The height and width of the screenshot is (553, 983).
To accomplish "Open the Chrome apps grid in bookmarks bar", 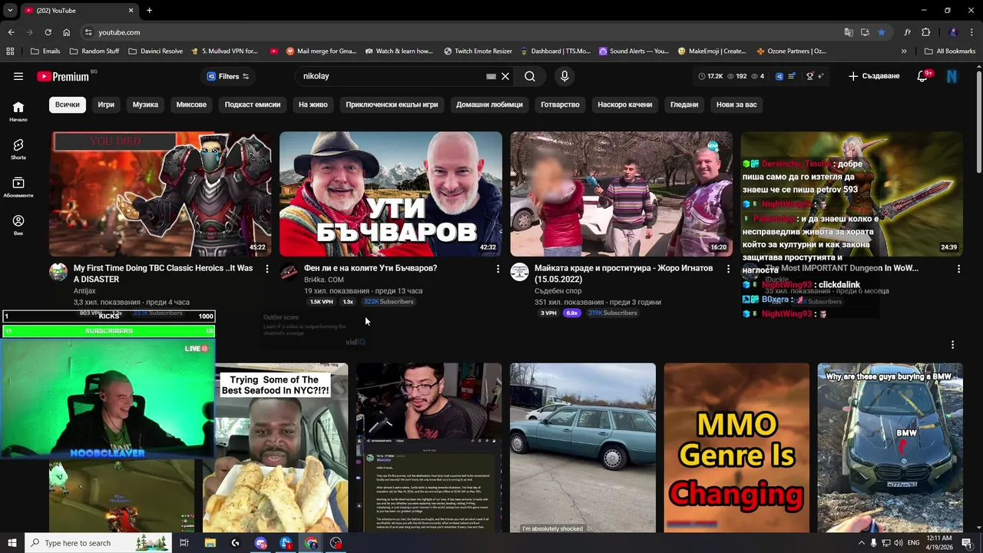I will tap(10, 51).
